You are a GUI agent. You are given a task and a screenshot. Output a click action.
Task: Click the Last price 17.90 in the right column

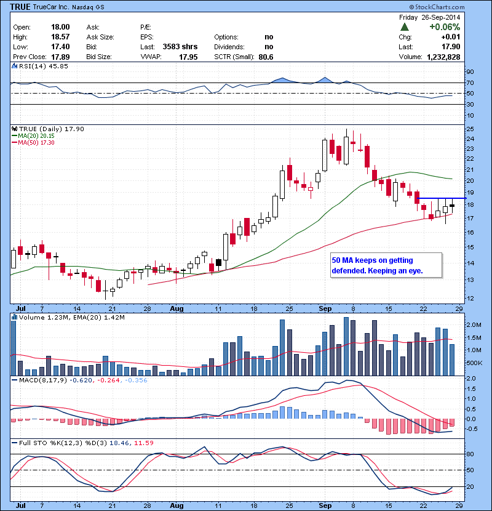[451, 47]
